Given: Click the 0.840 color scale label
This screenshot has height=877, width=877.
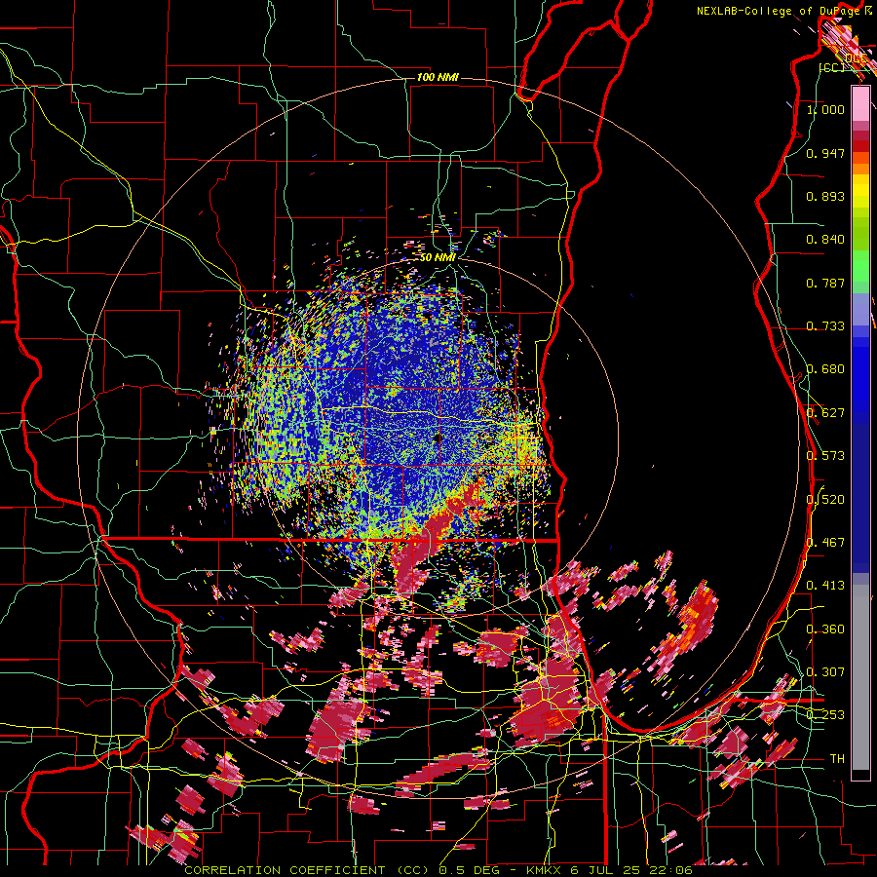Looking at the screenshot, I should pyautogui.click(x=825, y=240).
